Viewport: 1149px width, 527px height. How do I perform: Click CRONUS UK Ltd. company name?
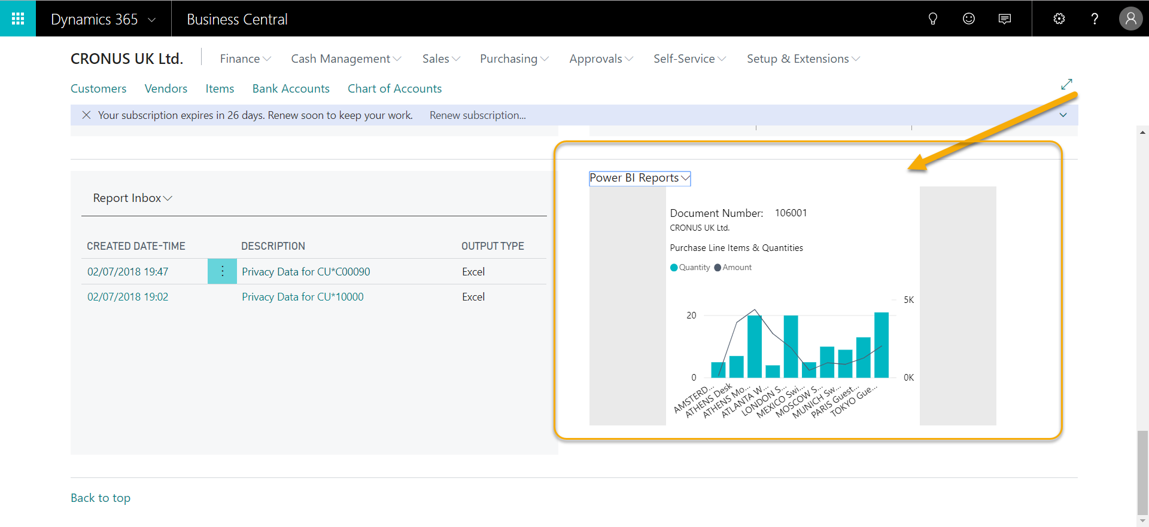(x=127, y=59)
